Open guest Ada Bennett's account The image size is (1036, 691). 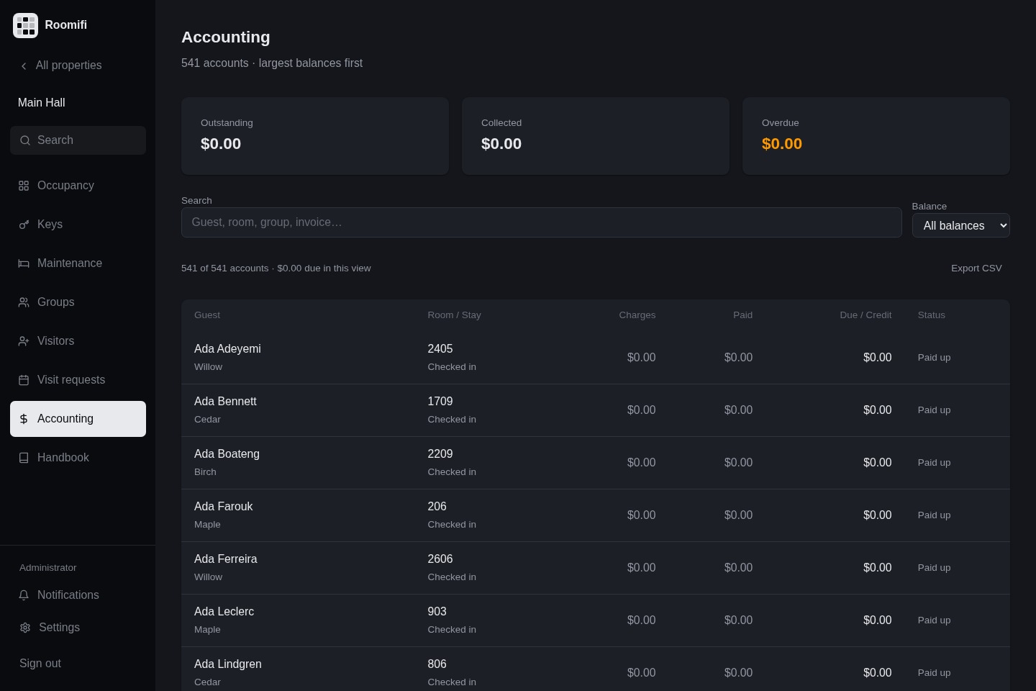pyautogui.click(x=225, y=402)
